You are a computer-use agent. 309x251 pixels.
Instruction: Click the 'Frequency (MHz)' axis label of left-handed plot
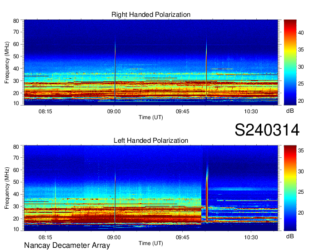click(x=7, y=188)
